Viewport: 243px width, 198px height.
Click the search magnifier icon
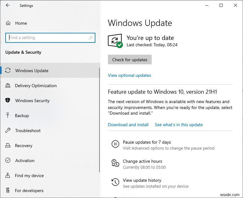coord(91,38)
